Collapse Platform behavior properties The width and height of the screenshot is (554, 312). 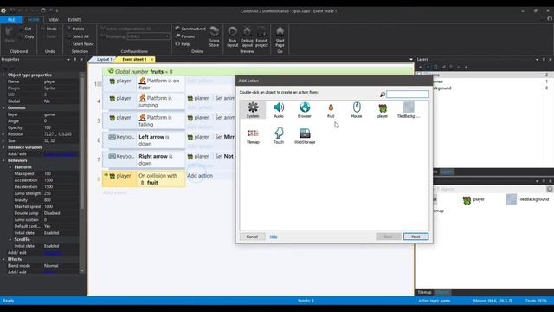10,167
